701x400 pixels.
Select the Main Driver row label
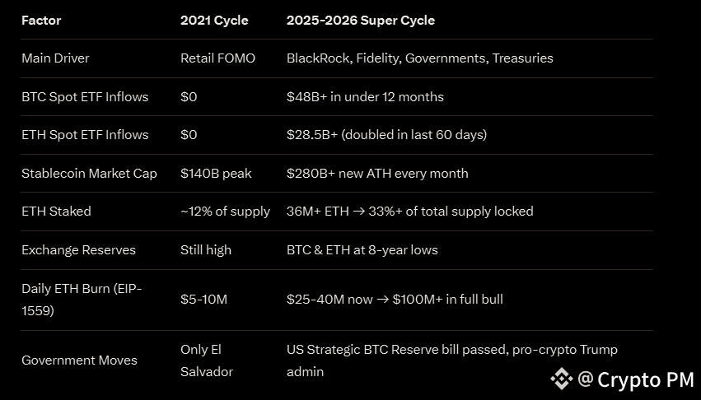55,58
